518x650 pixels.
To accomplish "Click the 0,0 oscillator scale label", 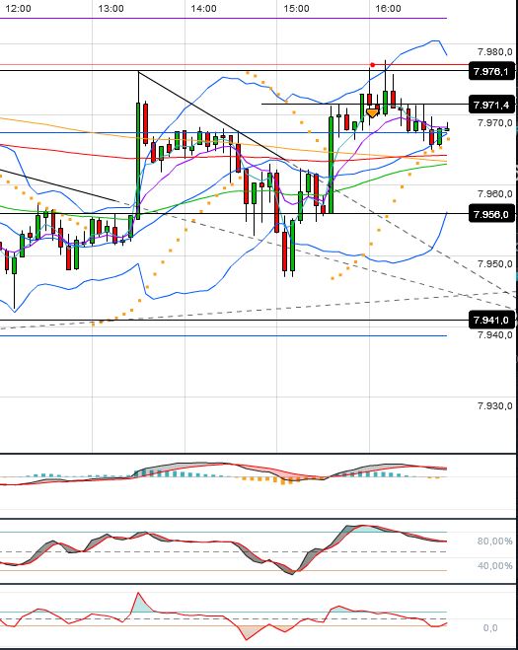I will pyautogui.click(x=490, y=628).
